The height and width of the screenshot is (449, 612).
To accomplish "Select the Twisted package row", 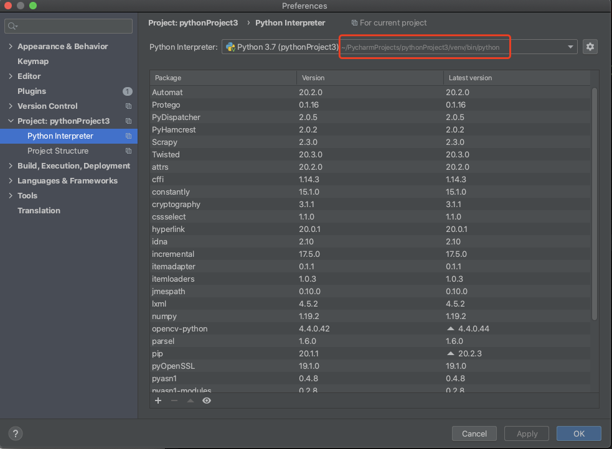I will [370, 155].
